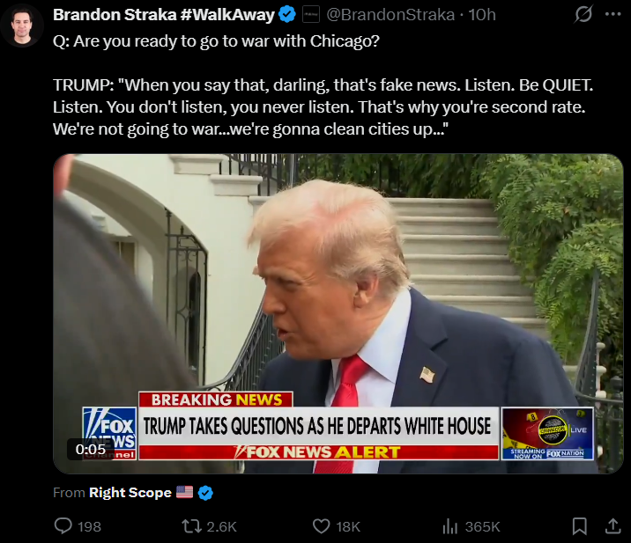Click Right Scope's verified checkmark badge
Image resolution: width=631 pixels, height=543 pixels.
coord(205,493)
